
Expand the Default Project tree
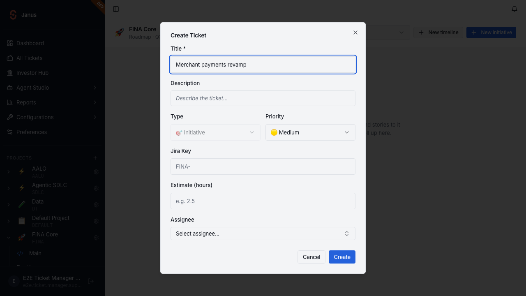9,221
